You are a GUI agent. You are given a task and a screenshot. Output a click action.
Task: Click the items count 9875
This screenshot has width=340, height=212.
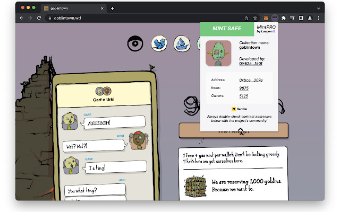(244, 88)
